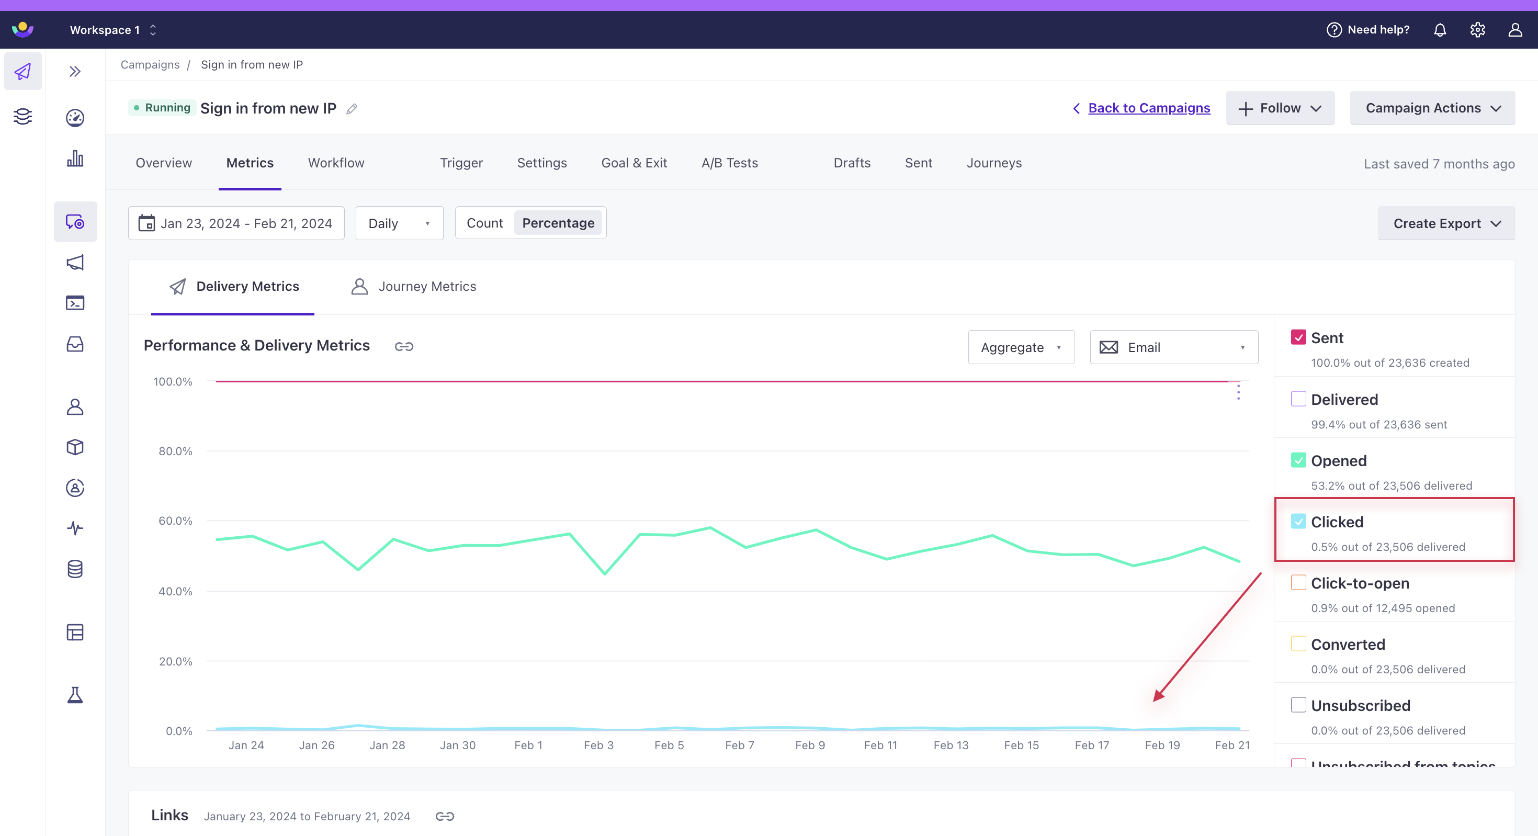1538x836 pixels.
Task: Enable the Converted metric checkbox
Action: tap(1298, 643)
